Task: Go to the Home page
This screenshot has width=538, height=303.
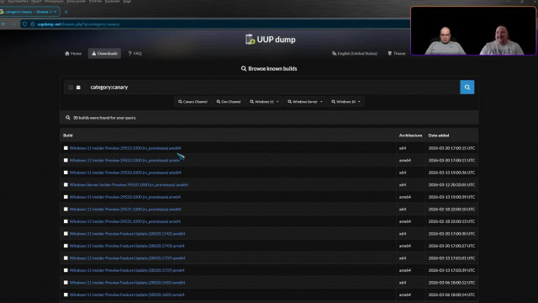Action: (73, 54)
